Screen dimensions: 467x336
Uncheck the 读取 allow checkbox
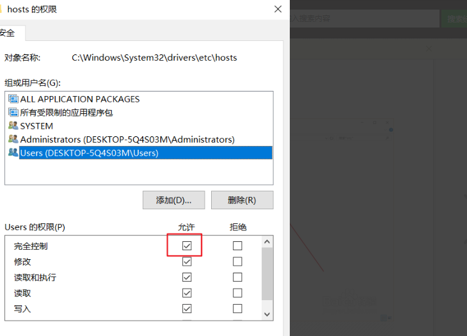pos(187,293)
